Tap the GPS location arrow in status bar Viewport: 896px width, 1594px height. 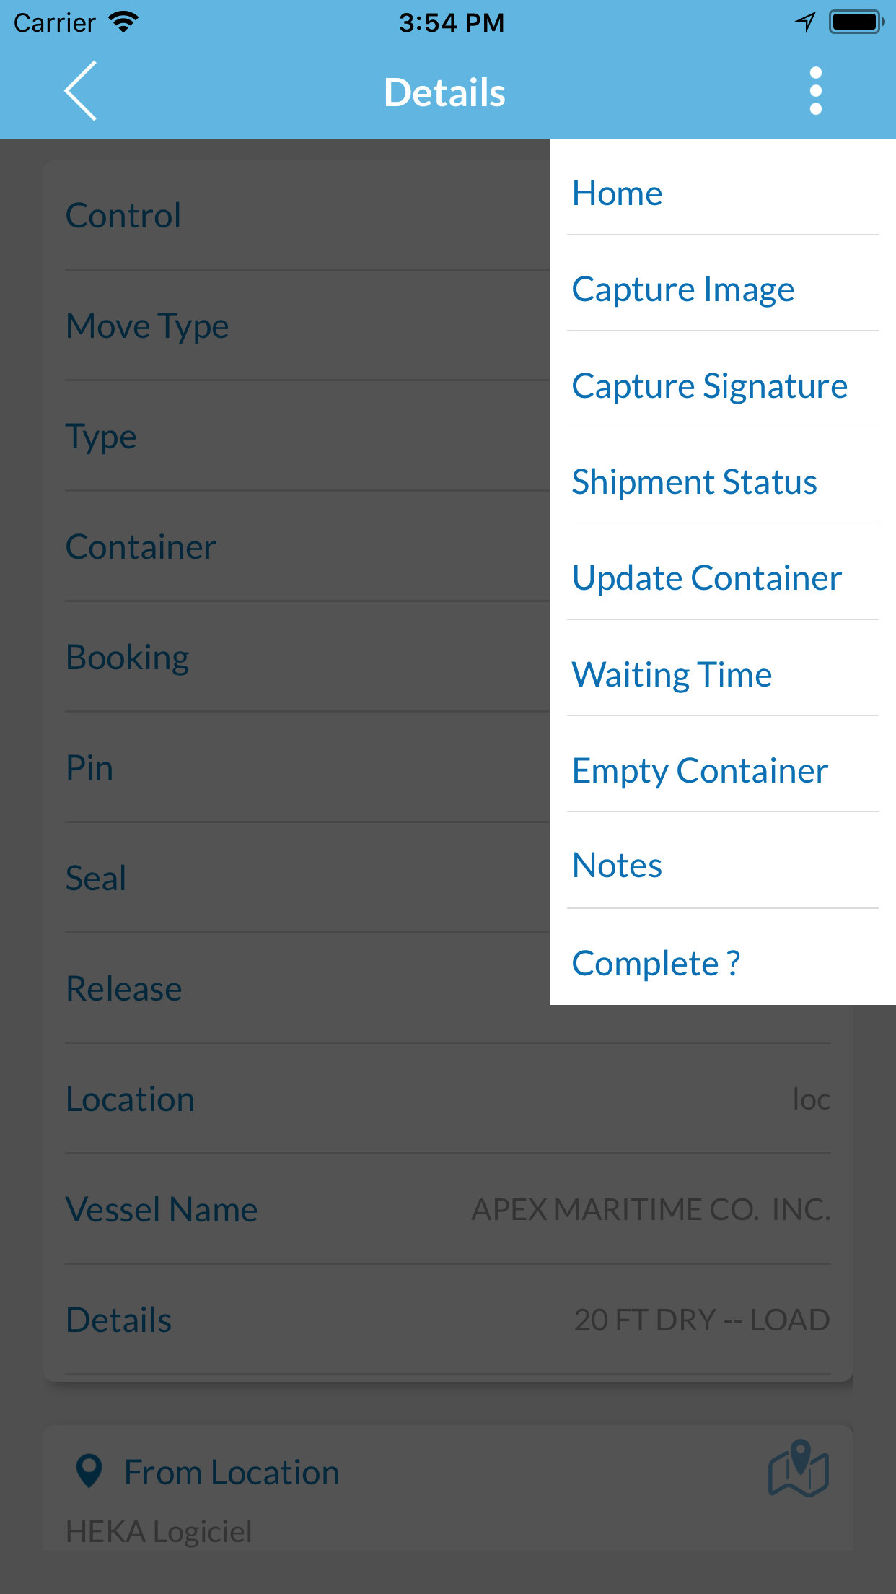[803, 22]
